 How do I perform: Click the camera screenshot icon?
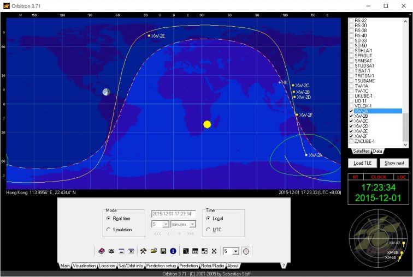coord(111,251)
